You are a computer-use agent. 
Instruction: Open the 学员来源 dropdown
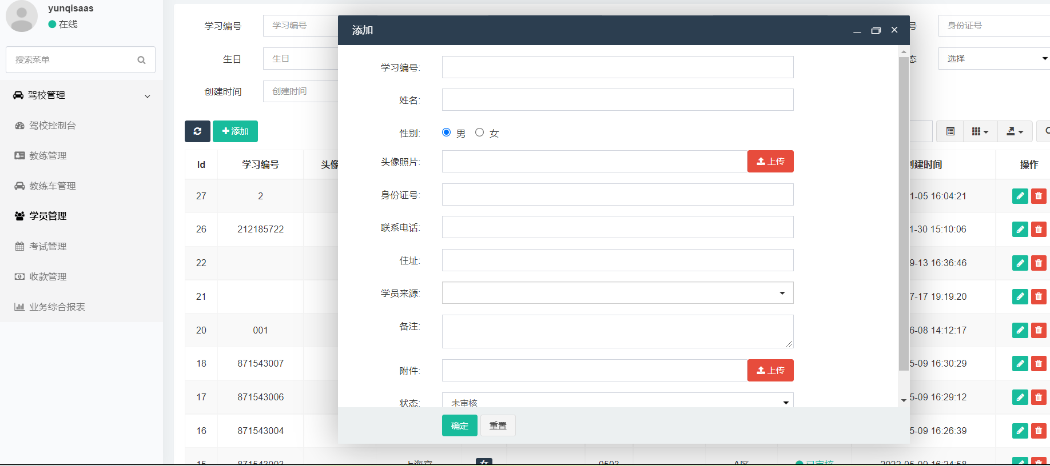[x=617, y=293]
